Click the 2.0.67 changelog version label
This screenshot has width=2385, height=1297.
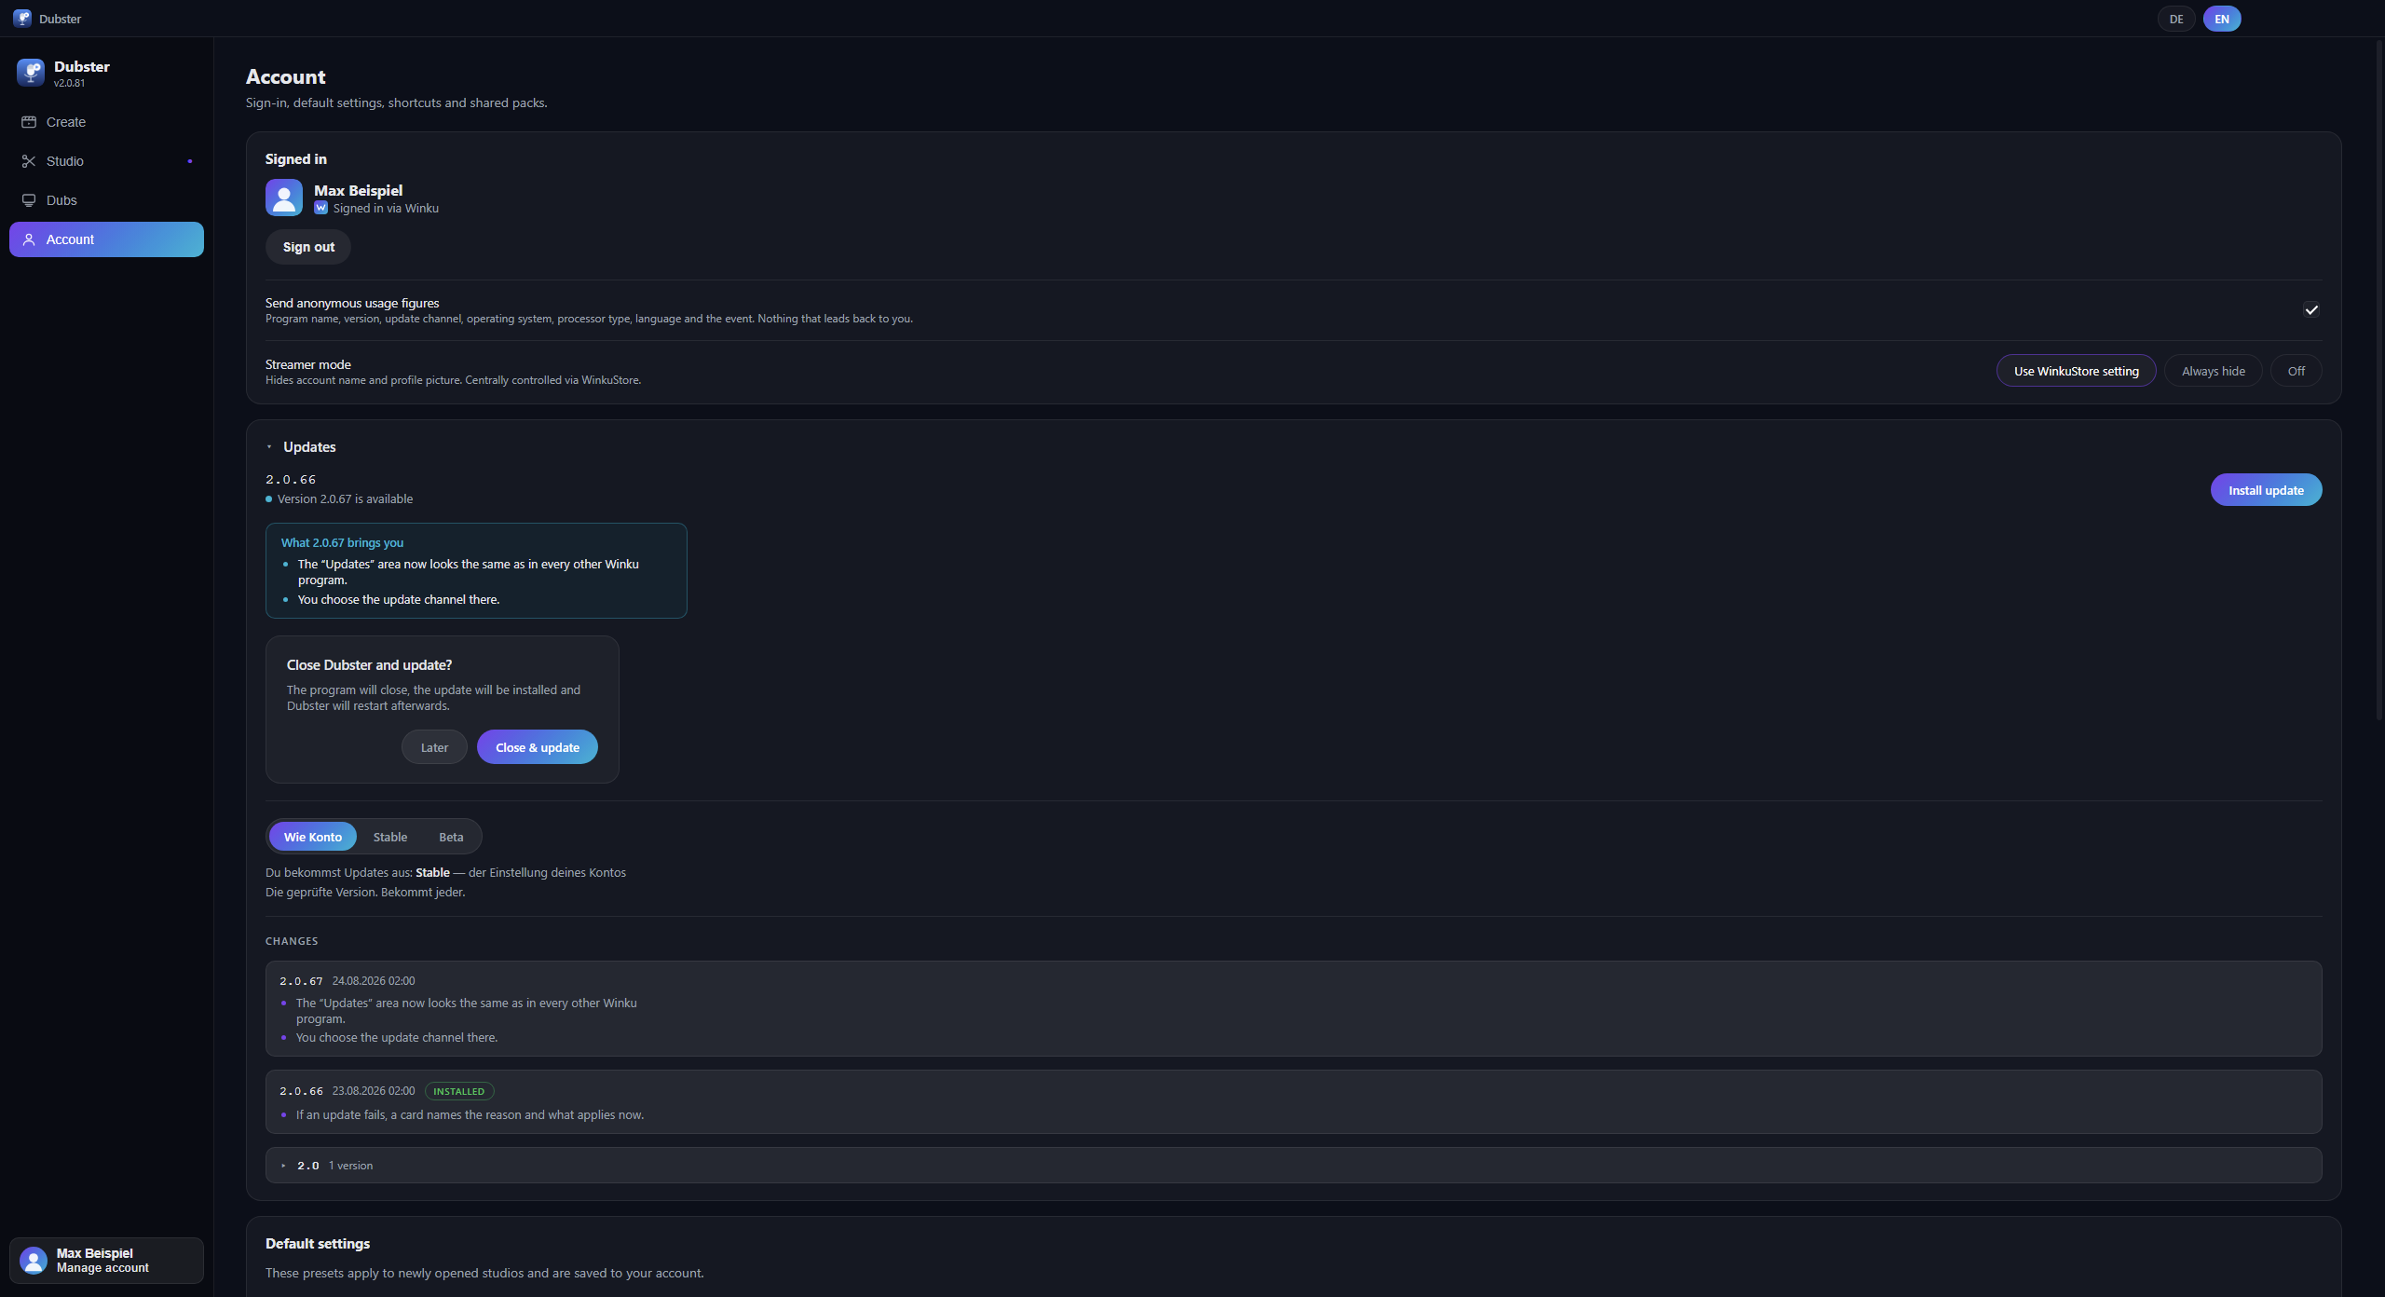301,981
